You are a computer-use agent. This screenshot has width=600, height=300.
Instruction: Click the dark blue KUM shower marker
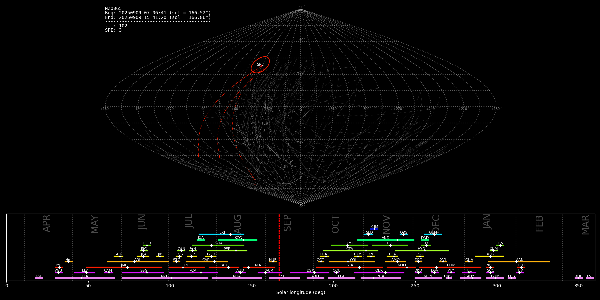374,229
